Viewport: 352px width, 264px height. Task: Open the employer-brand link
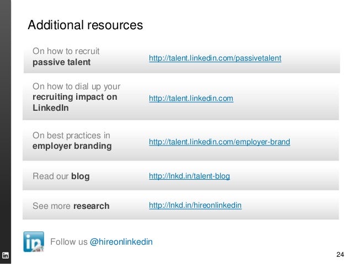pyautogui.click(x=220, y=142)
